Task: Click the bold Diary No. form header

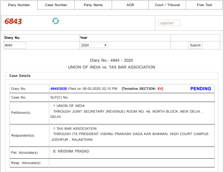Action: click(x=13, y=38)
